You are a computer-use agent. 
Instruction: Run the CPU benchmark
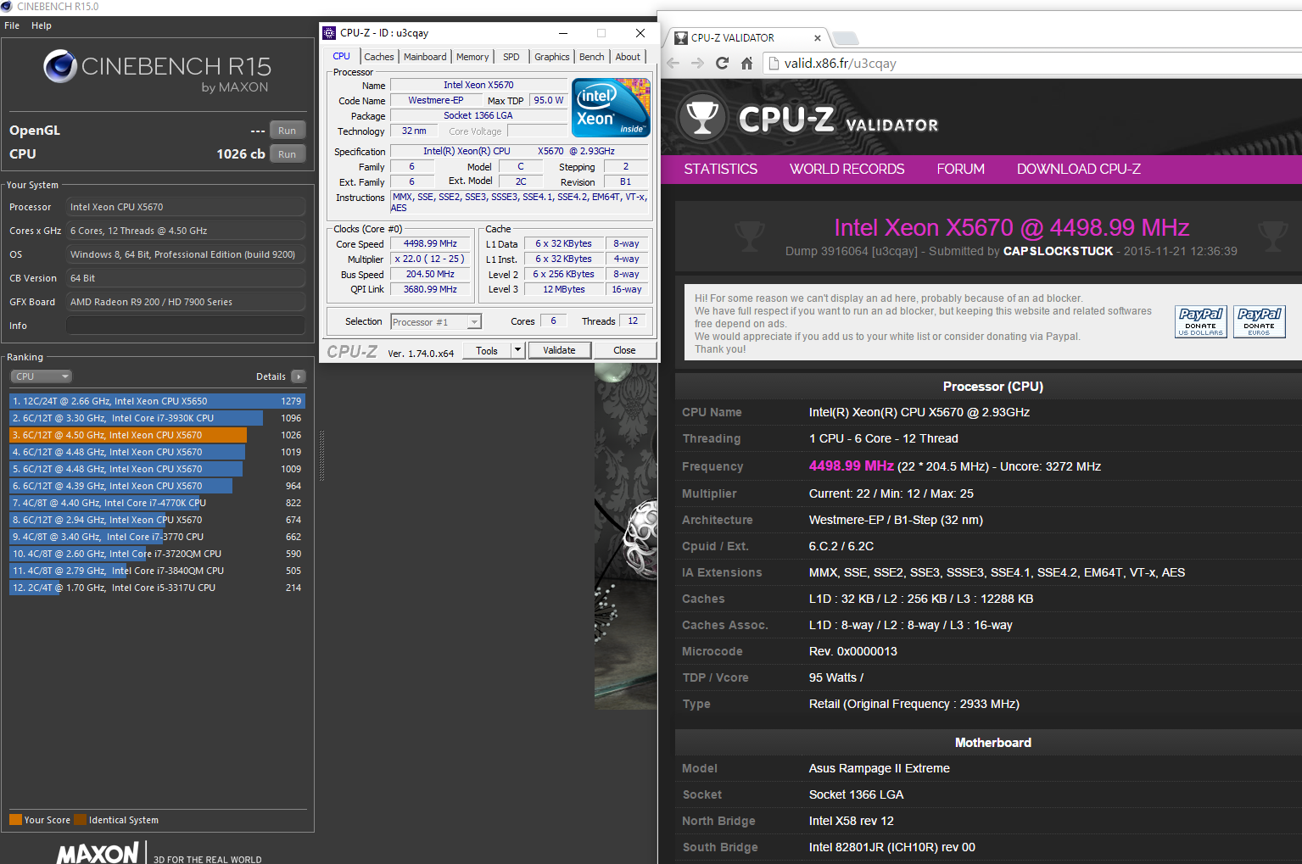[288, 154]
